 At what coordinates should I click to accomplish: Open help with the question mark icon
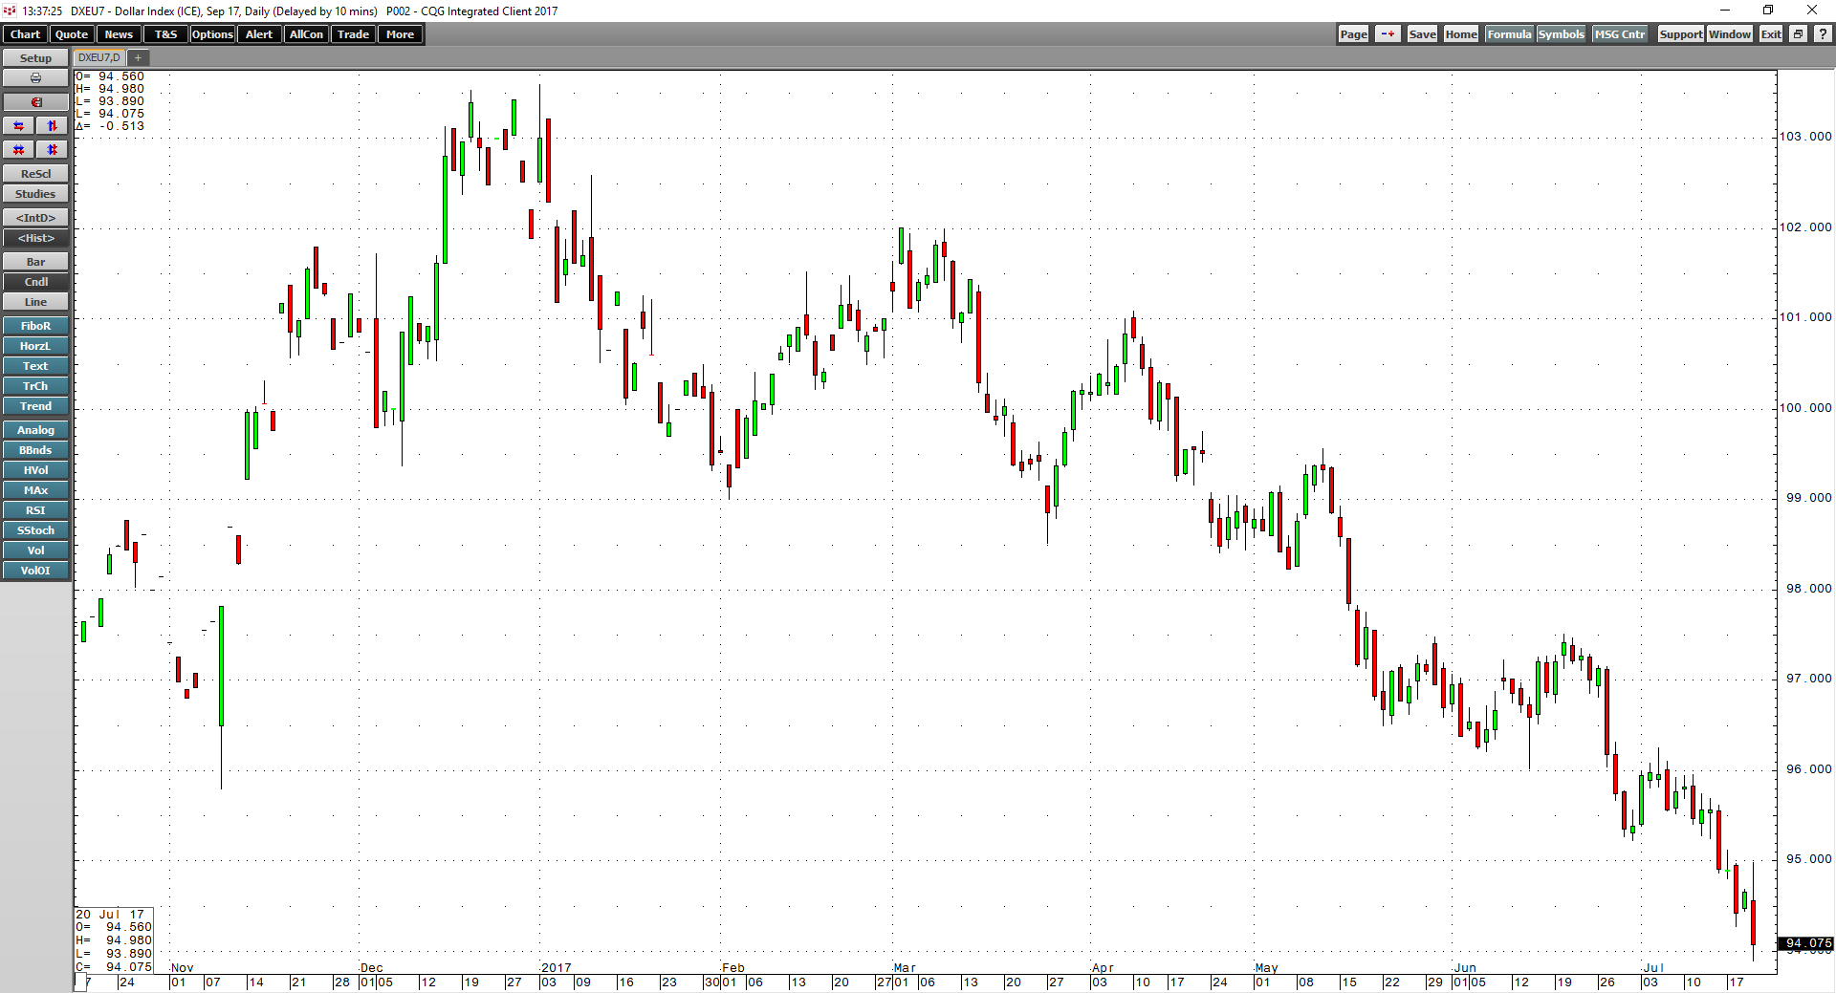[1823, 34]
